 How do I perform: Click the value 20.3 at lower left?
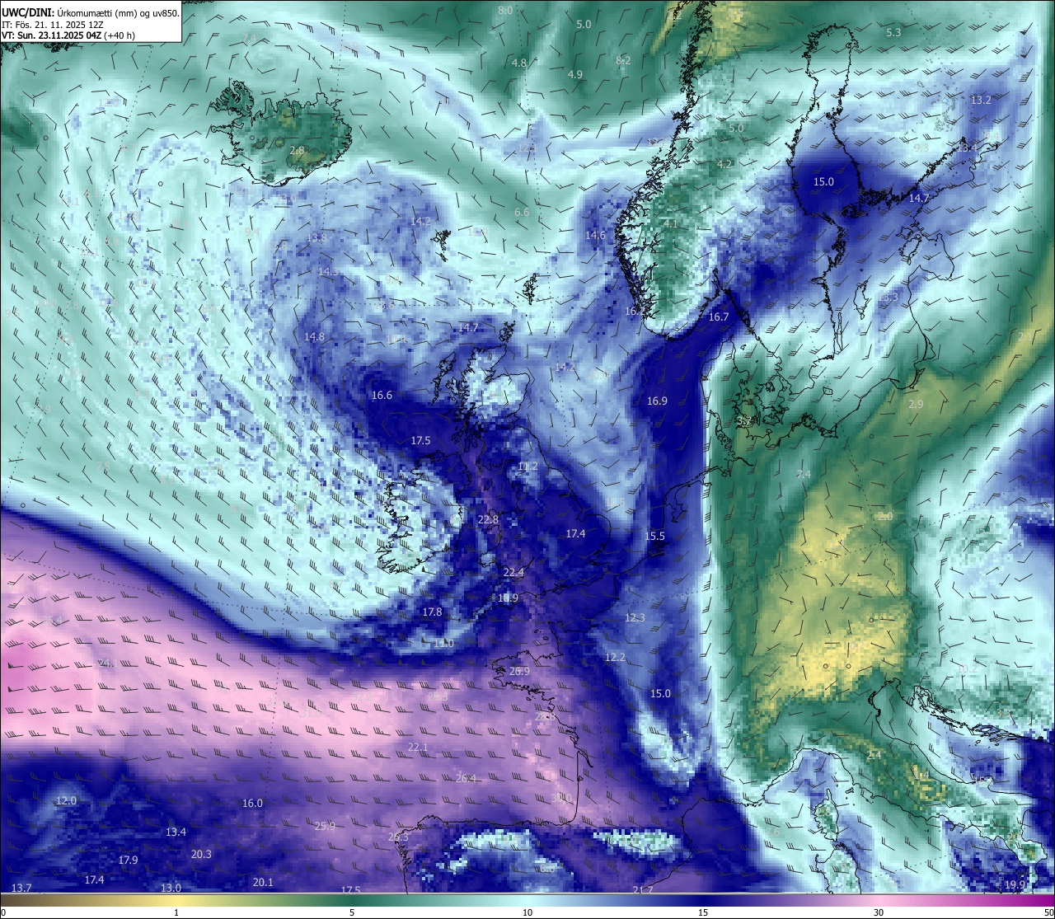[x=201, y=855]
